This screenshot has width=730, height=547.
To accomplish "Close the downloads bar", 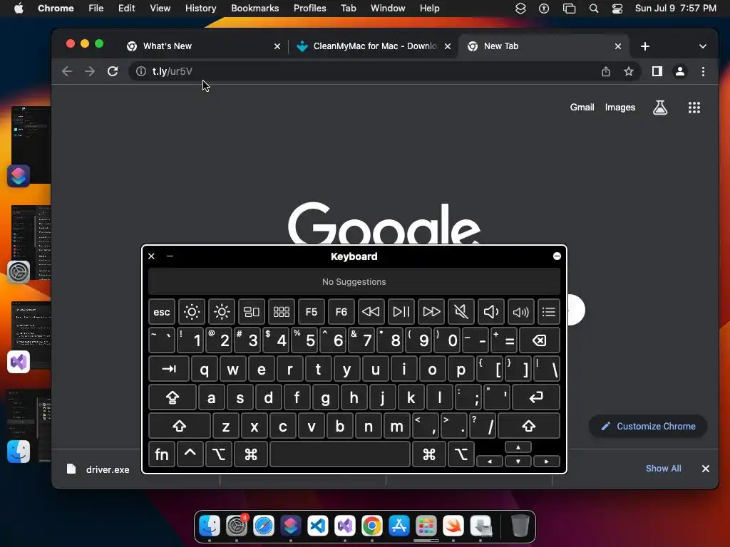I will pos(706,469).
